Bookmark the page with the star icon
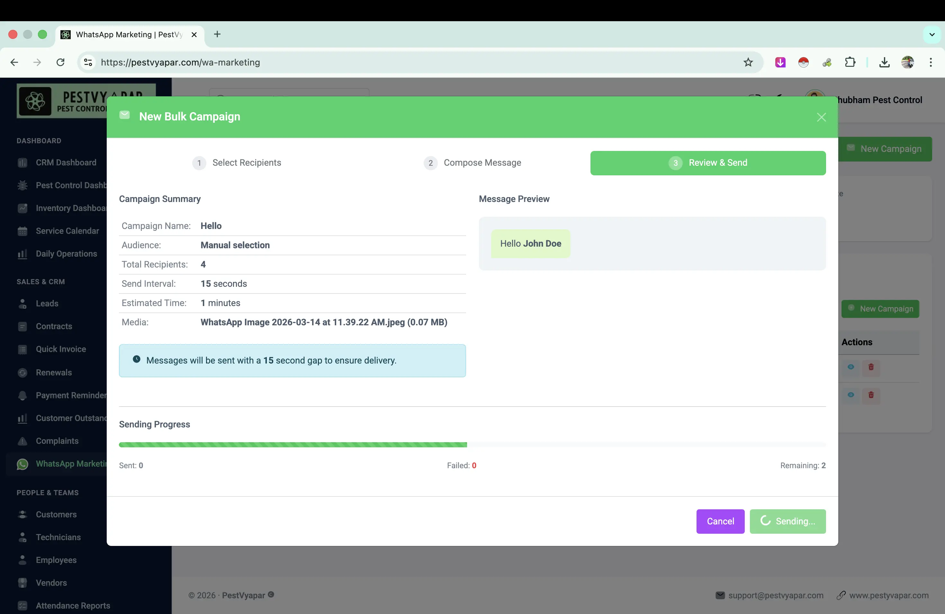Screen dimensions: 945x614 [x=748, y=62]
